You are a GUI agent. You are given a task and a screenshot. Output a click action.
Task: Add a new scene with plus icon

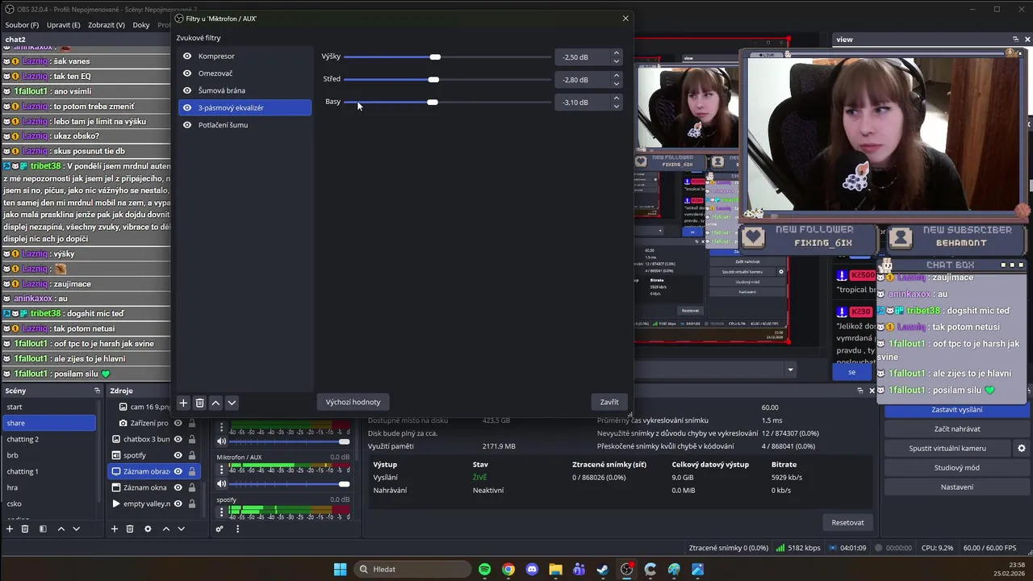10,529
